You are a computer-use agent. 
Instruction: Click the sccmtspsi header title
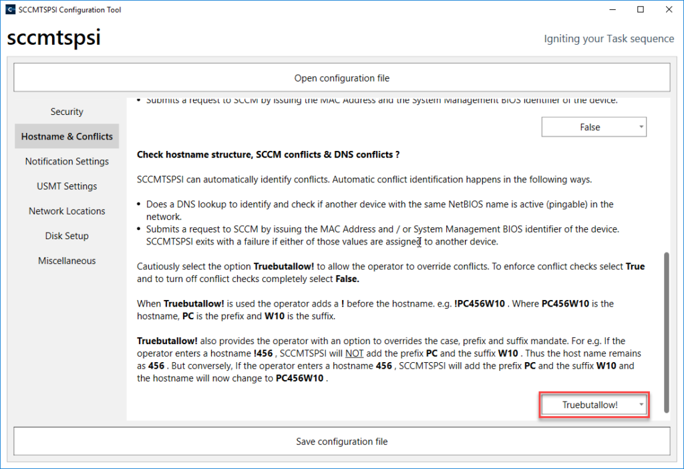tap(53, 38)
